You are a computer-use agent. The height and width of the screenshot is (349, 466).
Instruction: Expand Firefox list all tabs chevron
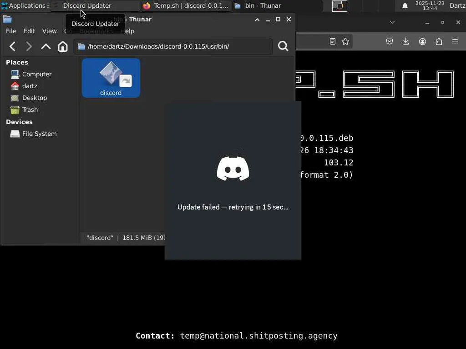coord(392,22)
